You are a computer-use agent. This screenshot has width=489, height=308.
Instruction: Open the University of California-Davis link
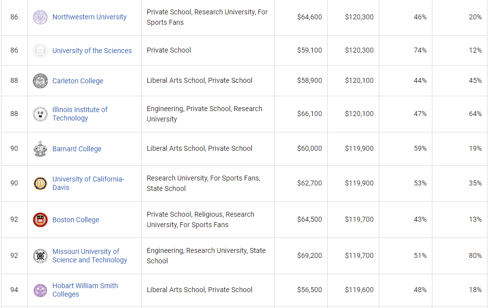[x=88, y=183]
